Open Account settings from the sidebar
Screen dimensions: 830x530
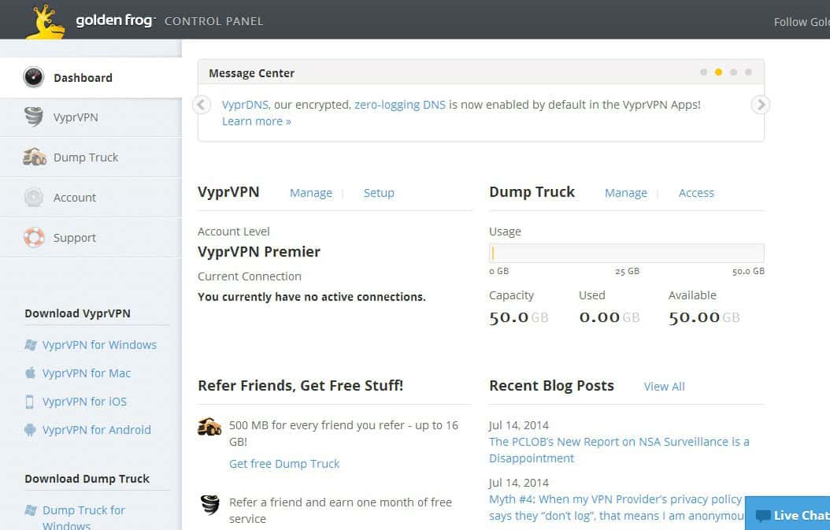75,197
